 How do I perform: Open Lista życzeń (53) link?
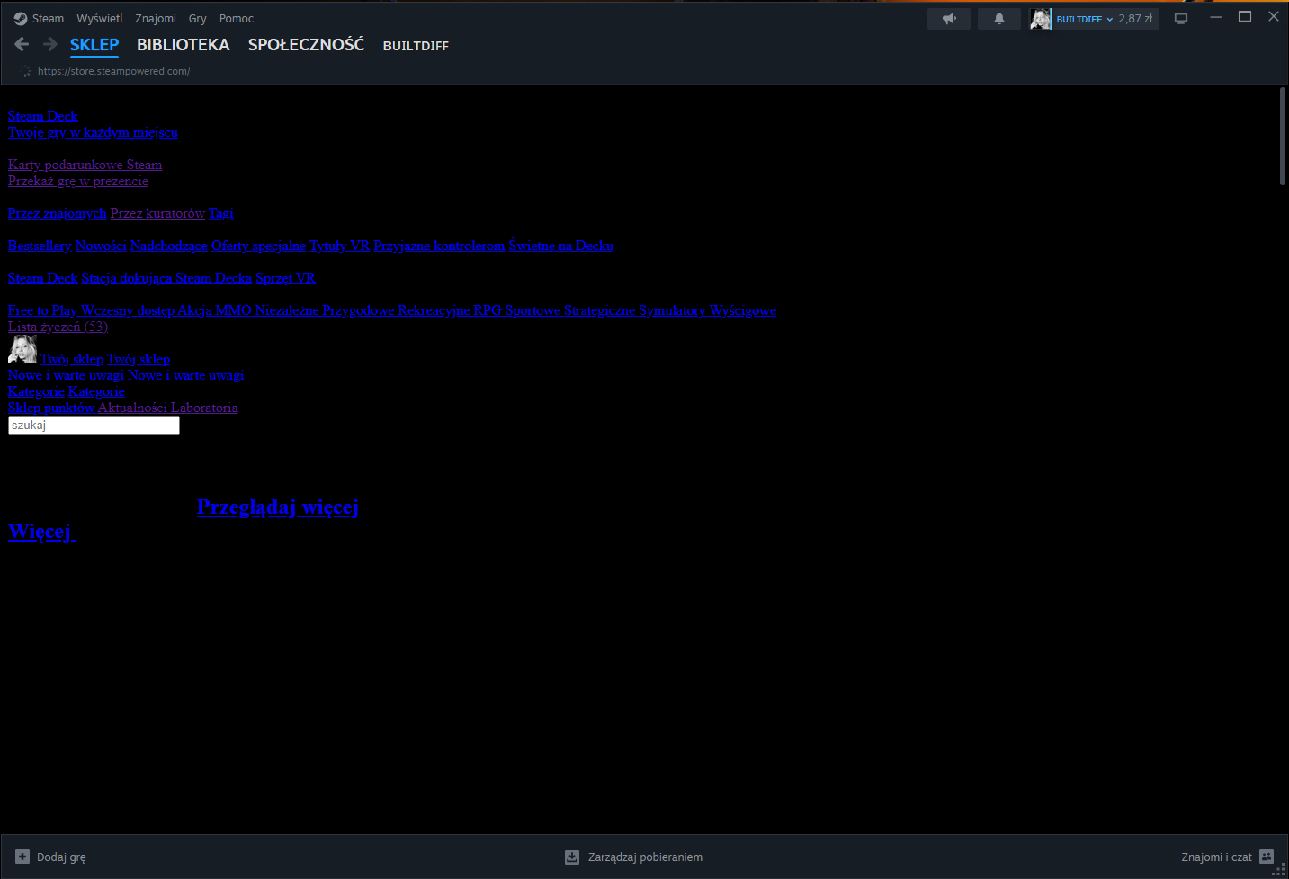[x=58, y=327]
